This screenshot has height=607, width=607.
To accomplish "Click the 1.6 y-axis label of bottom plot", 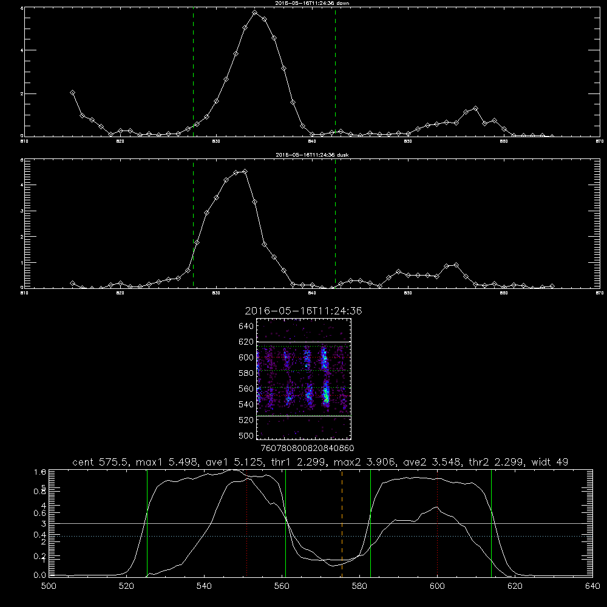I will 40,472.
